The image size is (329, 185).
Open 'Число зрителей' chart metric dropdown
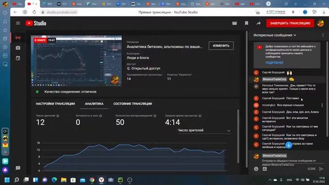(x=204, y=130)
